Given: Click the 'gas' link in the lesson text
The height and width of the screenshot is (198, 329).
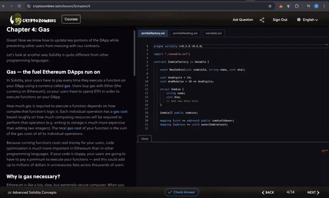Looking at the screenshot, I should coord(67,86).
